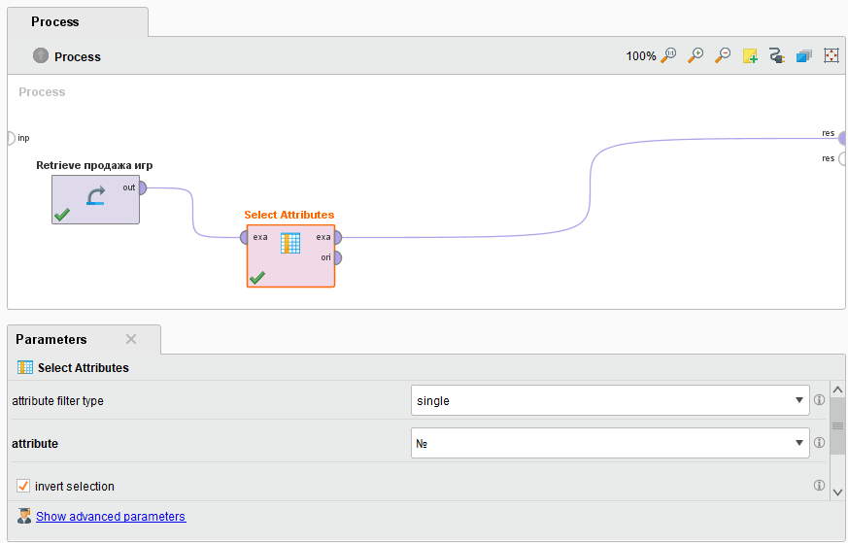Open the attribute dropdown showing №
The height and width of the screenshot is (543, 848).
609,443
